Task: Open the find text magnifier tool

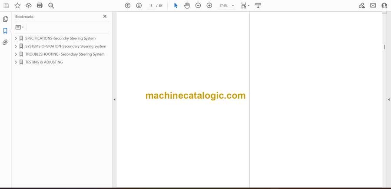Action: click(x=51, y=6)
